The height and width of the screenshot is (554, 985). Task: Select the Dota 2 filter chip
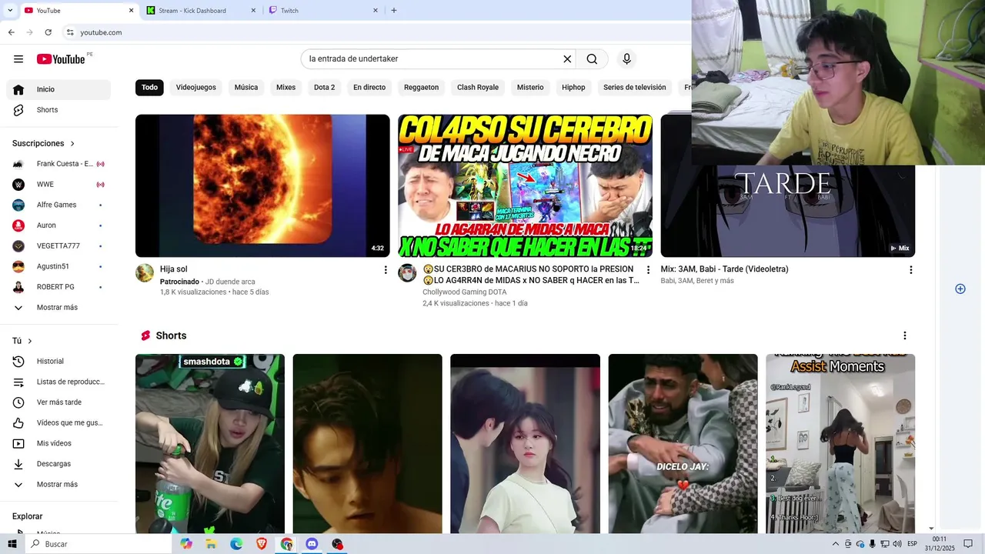[x=325, y=87]
